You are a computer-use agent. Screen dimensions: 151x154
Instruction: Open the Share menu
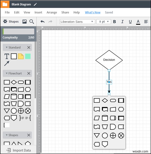(x=65, y=13)
